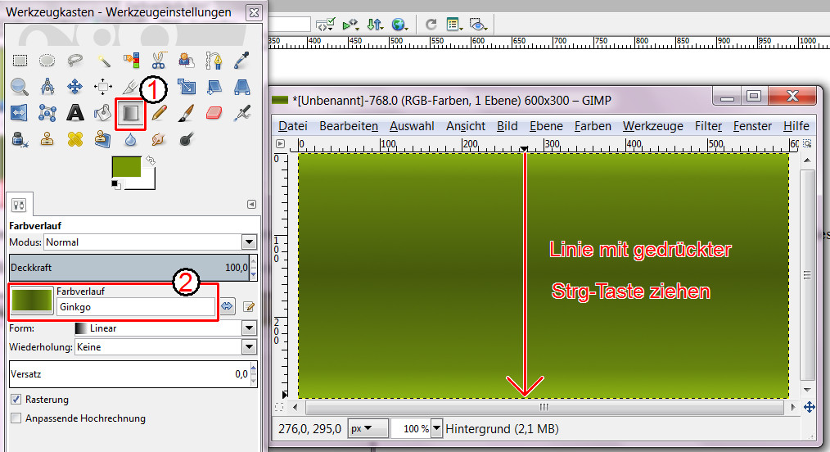Reverse the gradient direction with arrows button

(x=227, y=306)
